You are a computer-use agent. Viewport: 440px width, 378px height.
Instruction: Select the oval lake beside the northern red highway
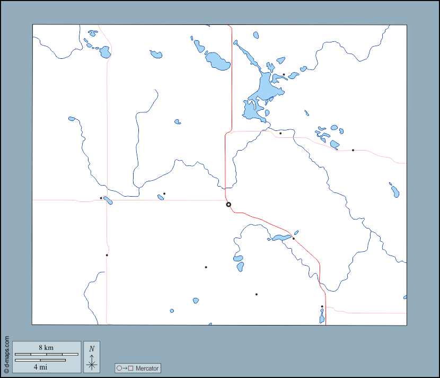tap(217, 61)
